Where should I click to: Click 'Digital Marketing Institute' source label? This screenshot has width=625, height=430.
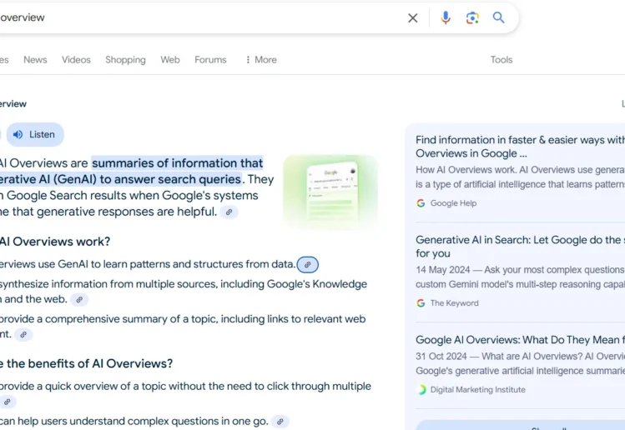coord(478,390)
